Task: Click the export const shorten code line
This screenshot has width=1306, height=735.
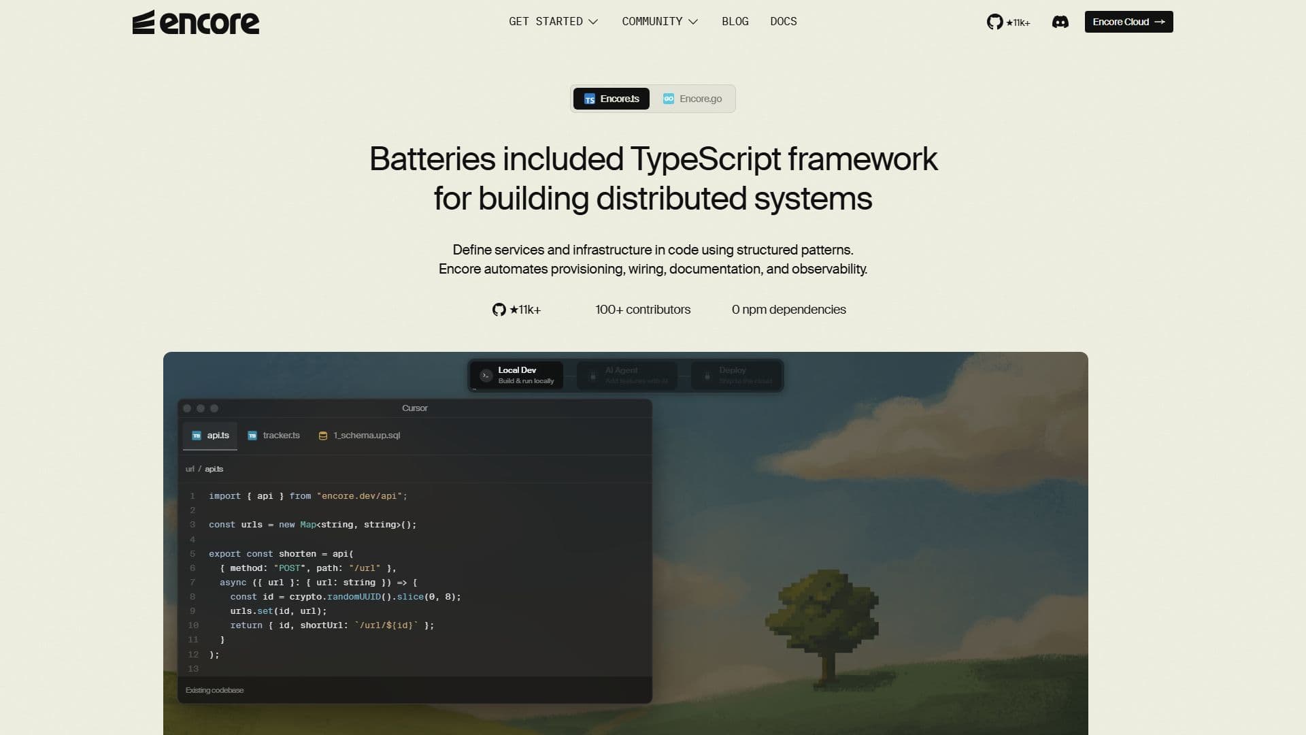Action: click(281, 554)
